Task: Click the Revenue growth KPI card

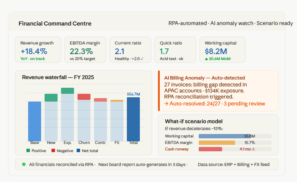Action: 38,50
